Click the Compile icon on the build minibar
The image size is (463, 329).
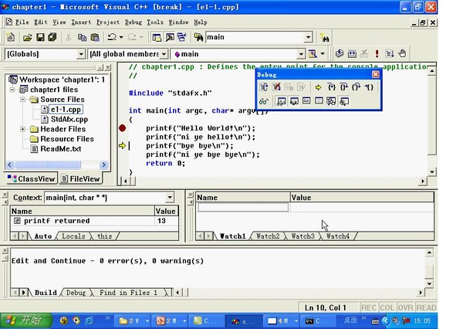(340, 53)
